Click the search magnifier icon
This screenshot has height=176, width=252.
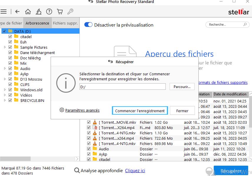[245, 25]
